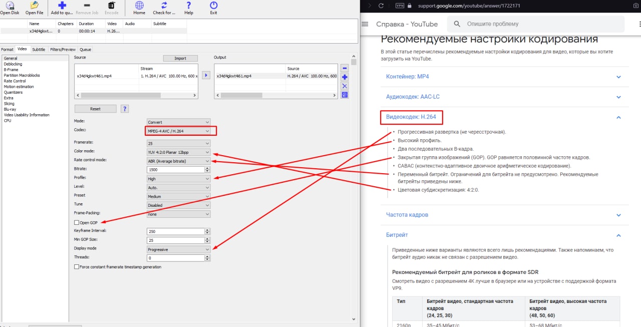
Task: Open YouTube Help hamburger menu
Action: coord(365,24)
